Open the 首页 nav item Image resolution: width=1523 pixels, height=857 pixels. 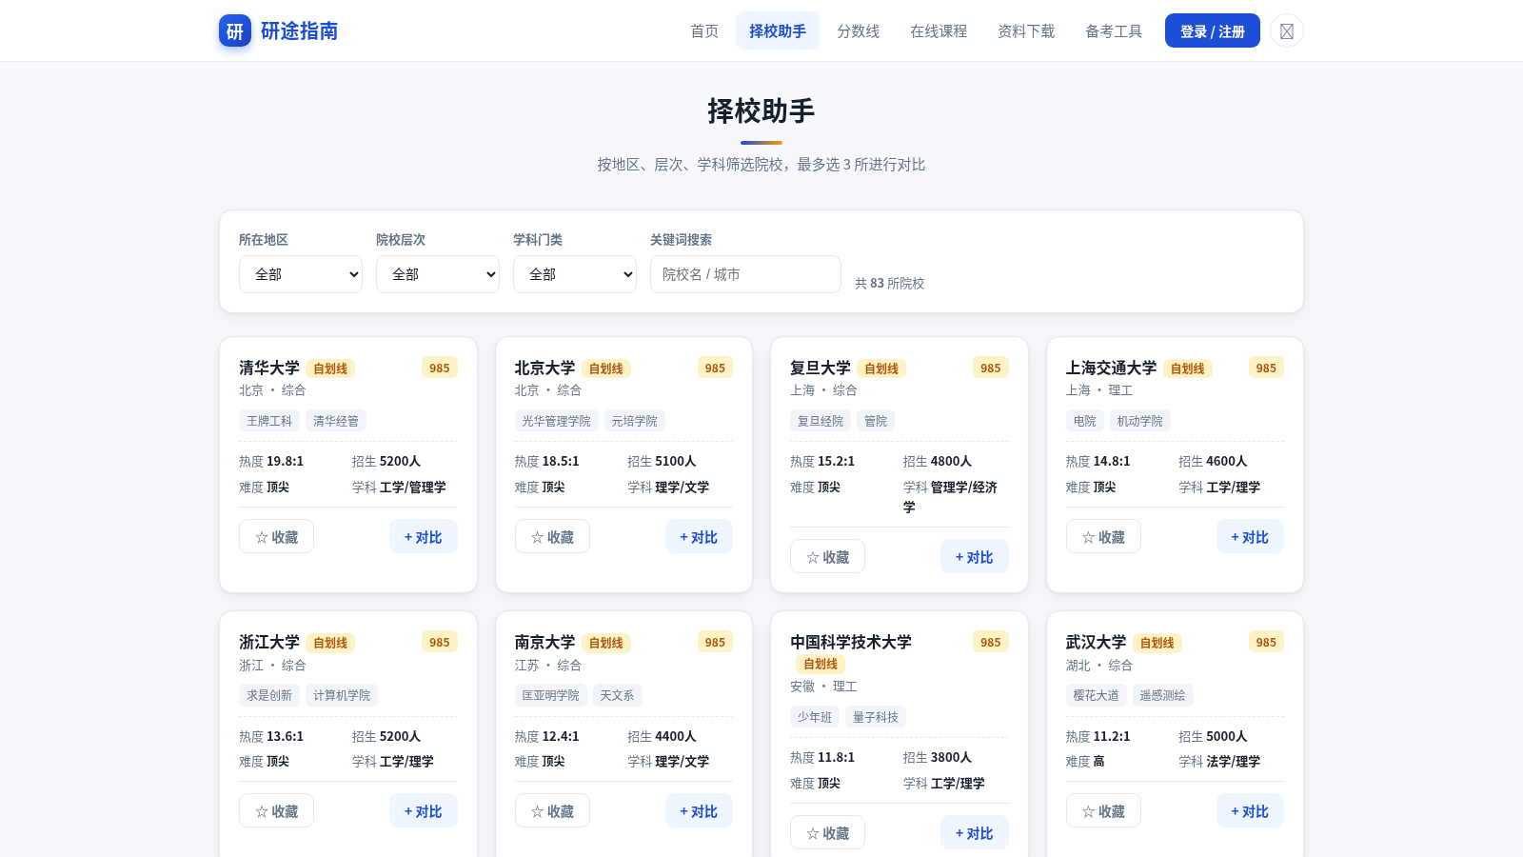(x=704, y=30)
